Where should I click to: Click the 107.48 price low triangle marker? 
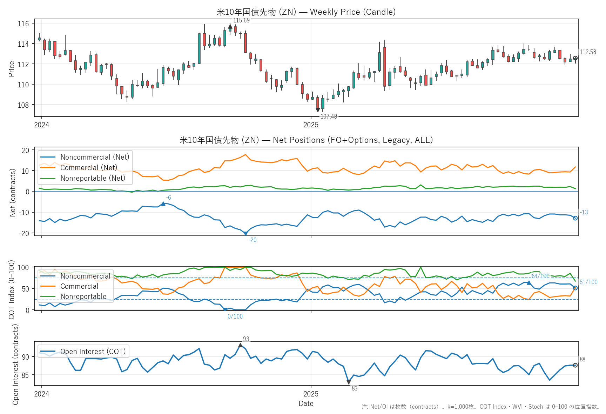[x=318, y=110]
